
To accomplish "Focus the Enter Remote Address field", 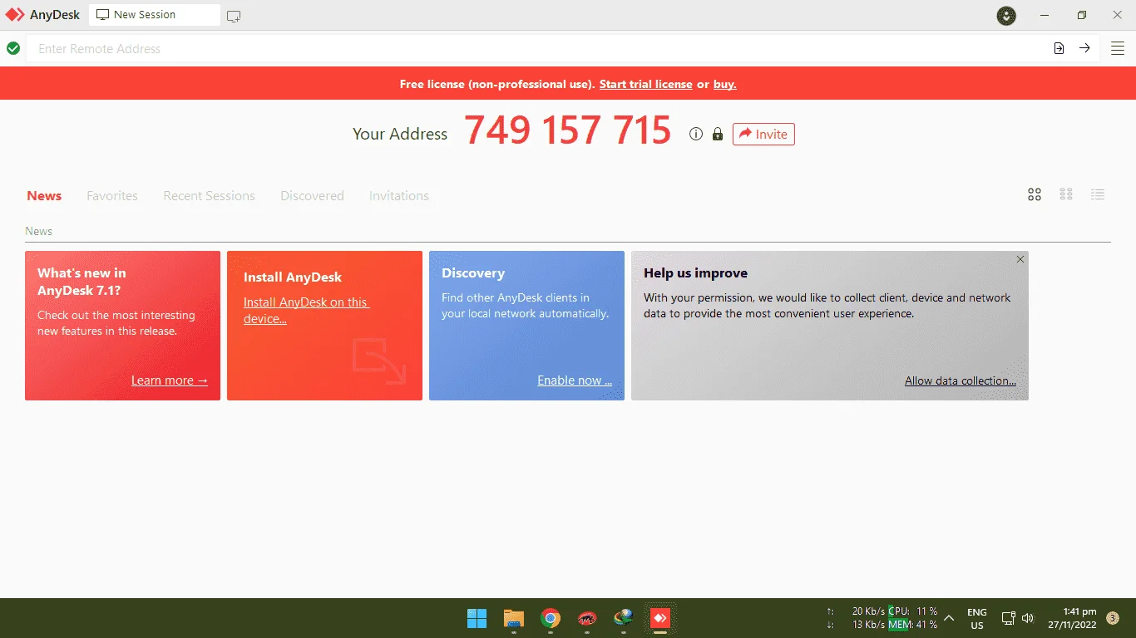I will click(537, 48).
